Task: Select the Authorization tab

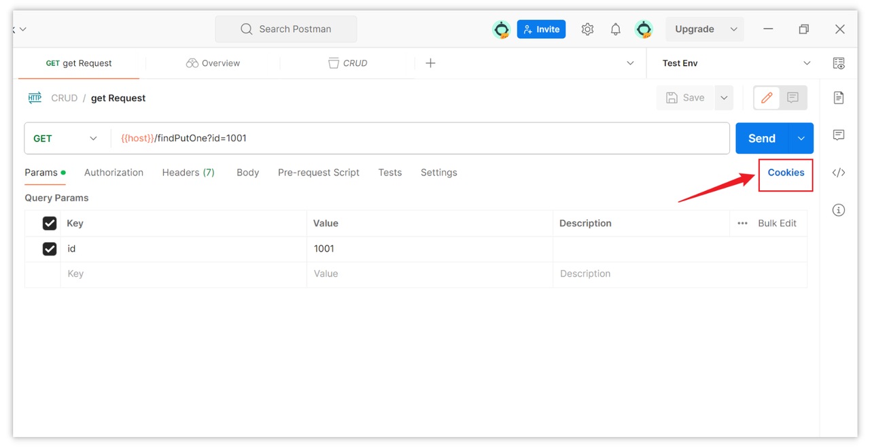Action: (114, 173)
